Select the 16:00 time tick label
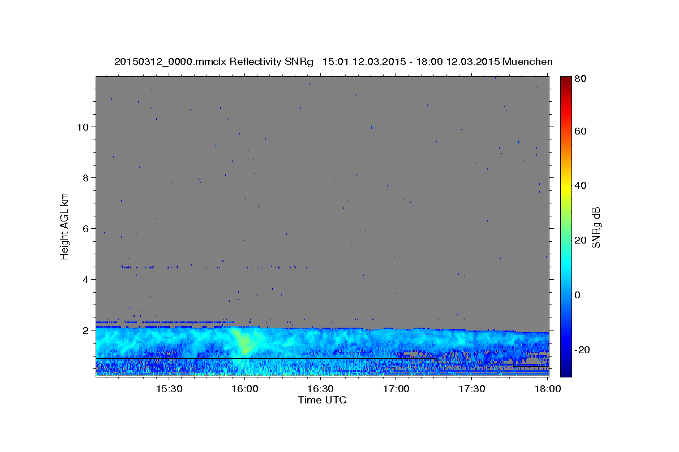The width and height of the screenshot is (679, 452). tap(245, 389)
